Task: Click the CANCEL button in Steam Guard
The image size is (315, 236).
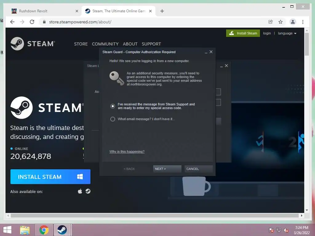Action: click(x=198, y=169)
